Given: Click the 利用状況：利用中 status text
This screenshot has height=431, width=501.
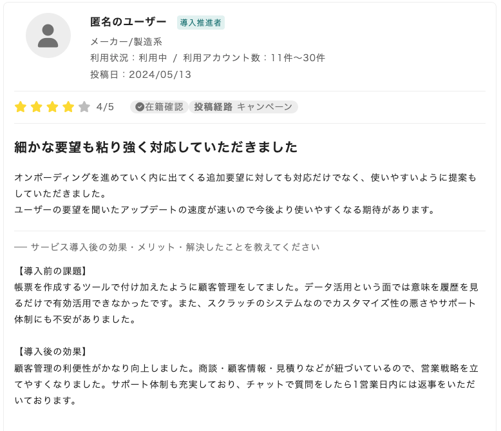Looking at the screenshot, I should pos(128,58).
